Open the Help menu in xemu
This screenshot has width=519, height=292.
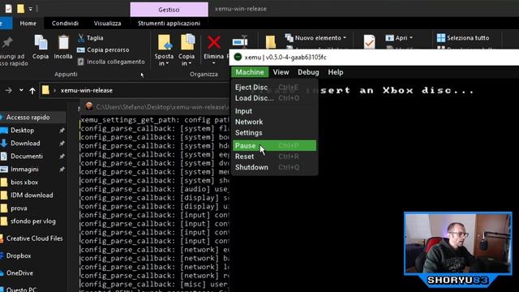335,72
